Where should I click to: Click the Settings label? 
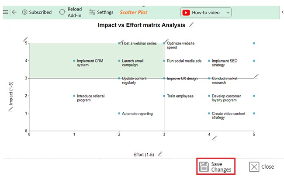click(105, 12)
